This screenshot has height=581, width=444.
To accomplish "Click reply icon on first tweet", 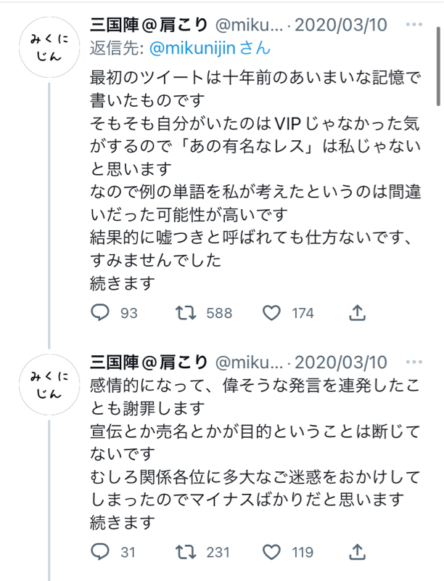I will click(101, 313).
